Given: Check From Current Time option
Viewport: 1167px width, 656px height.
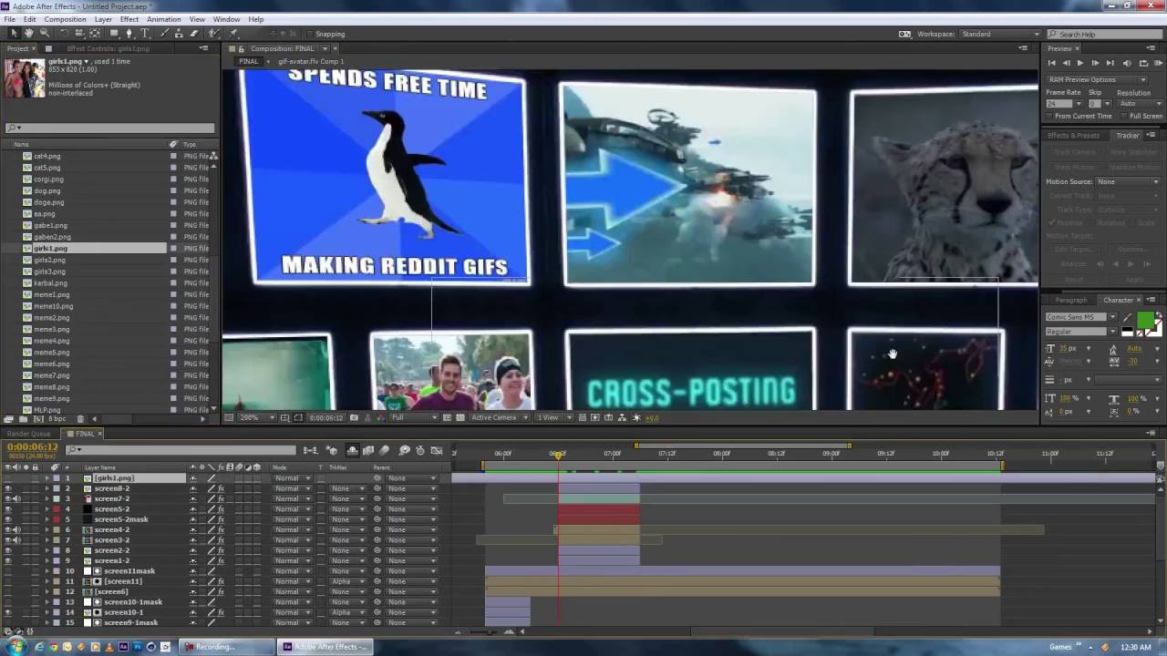Looking at the screenshot, I should click(x=1048, y=116).
